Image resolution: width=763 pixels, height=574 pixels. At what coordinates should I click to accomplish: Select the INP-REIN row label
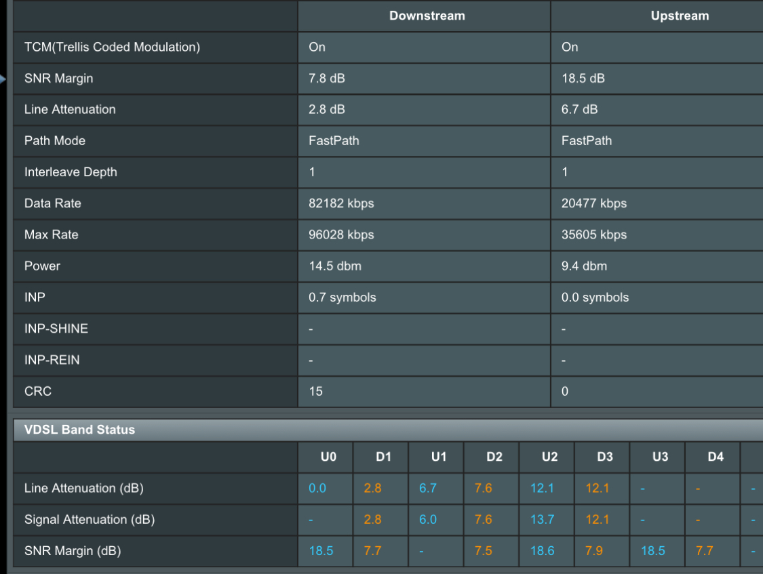point(52,360)
